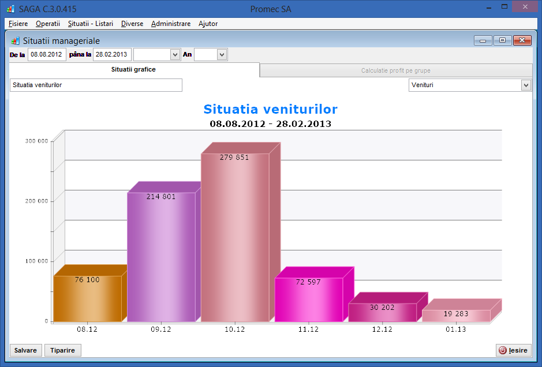Open the Administrare menu
Screen dimensions: 542x367
click(171, 24)
